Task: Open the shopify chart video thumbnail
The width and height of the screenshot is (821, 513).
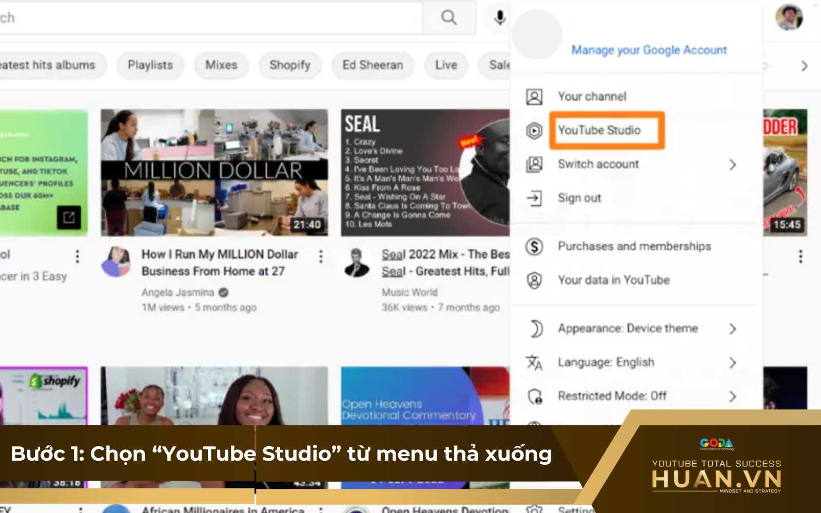Action: pos(44,396)
